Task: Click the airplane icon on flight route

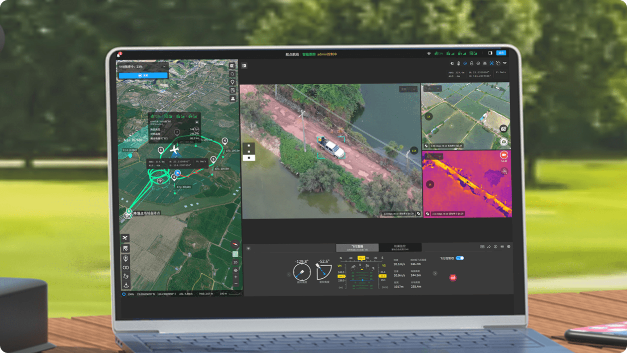Action: pos(175,149)
